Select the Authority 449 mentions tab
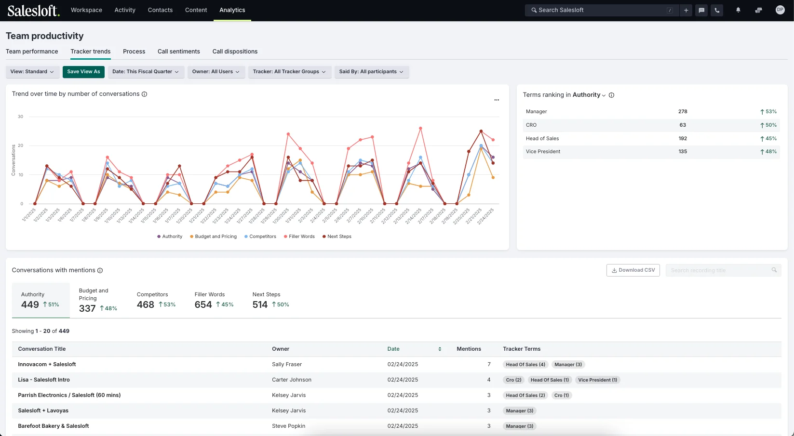The width and height of the screenshot is (794, 436). pyautogui.click(x=41, y=300)
